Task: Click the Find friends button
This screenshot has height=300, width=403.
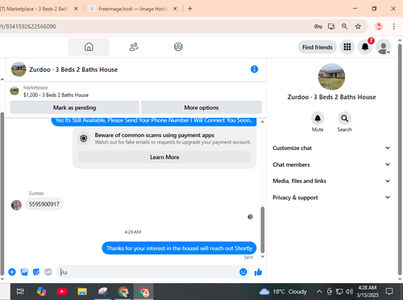Action: click(x=318, y=47)
